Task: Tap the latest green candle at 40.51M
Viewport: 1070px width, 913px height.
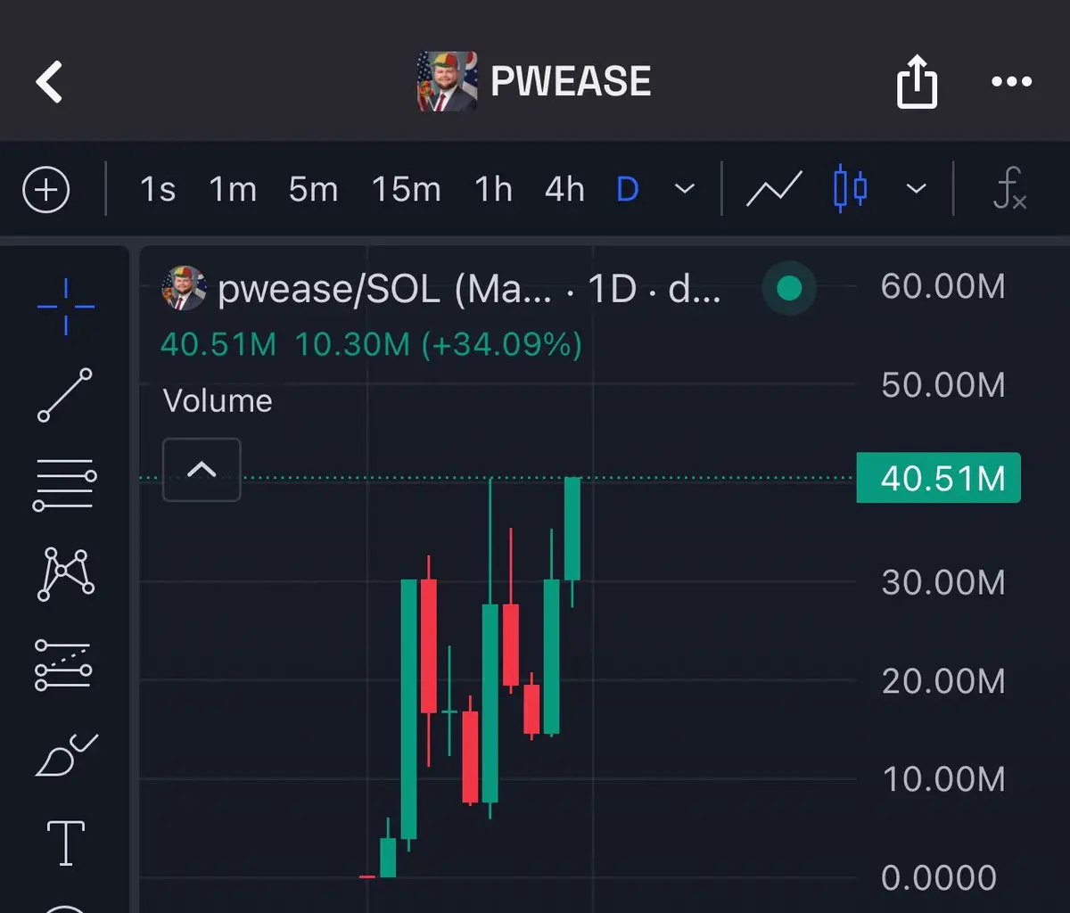Action: coord(572,529)
